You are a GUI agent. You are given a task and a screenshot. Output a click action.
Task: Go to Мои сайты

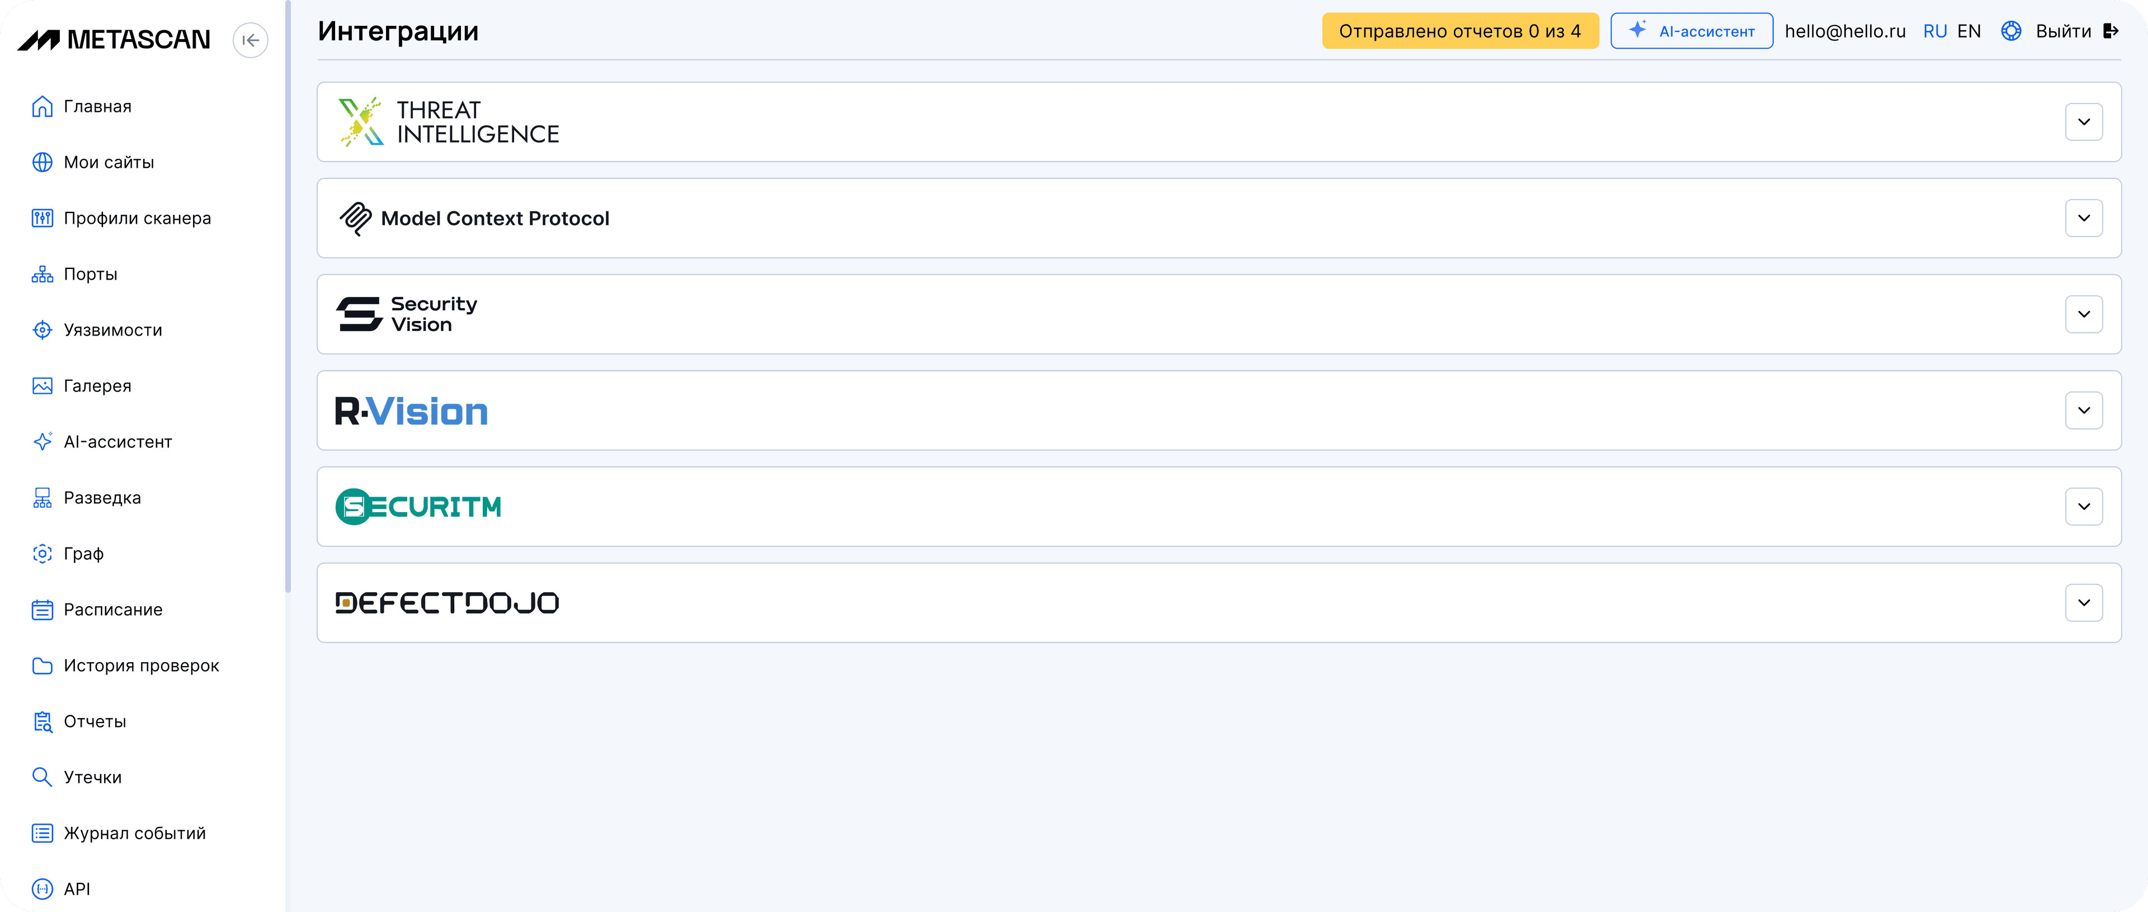coord(109,163)
